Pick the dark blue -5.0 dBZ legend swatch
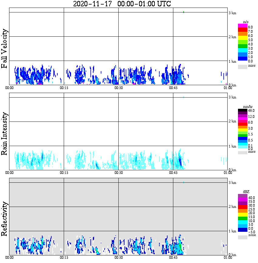Screen dimensions: 258x263 click(x=243, y=230)
